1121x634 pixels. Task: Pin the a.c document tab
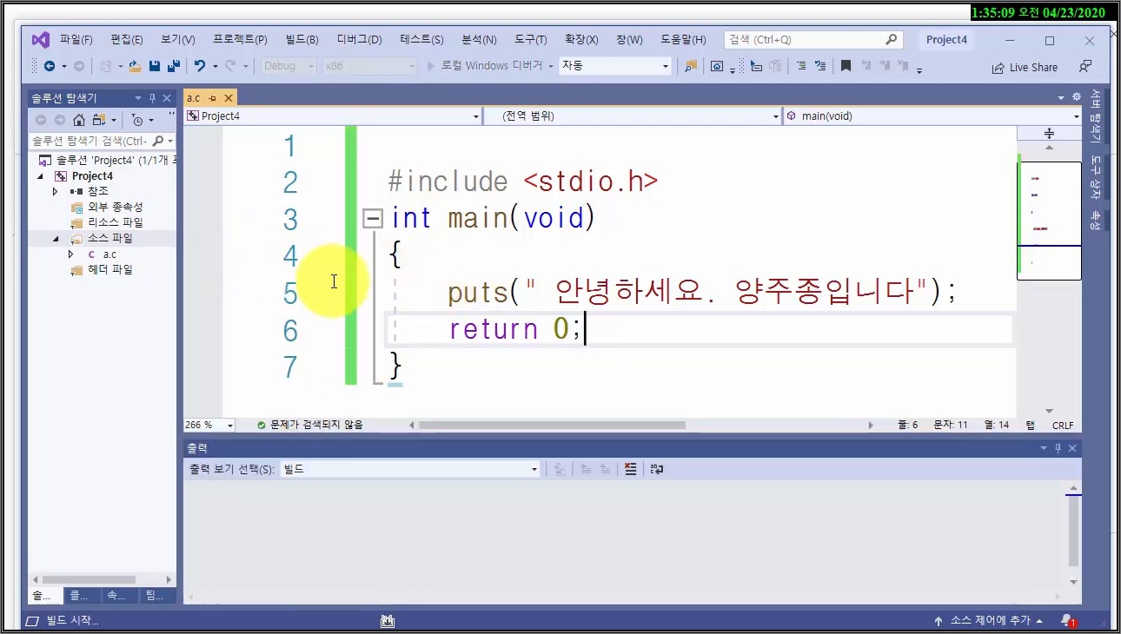(213, 98)
